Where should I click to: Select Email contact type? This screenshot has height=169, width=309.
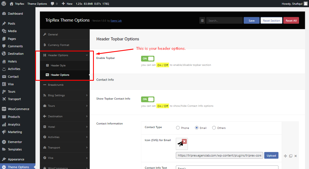[197, 128]
